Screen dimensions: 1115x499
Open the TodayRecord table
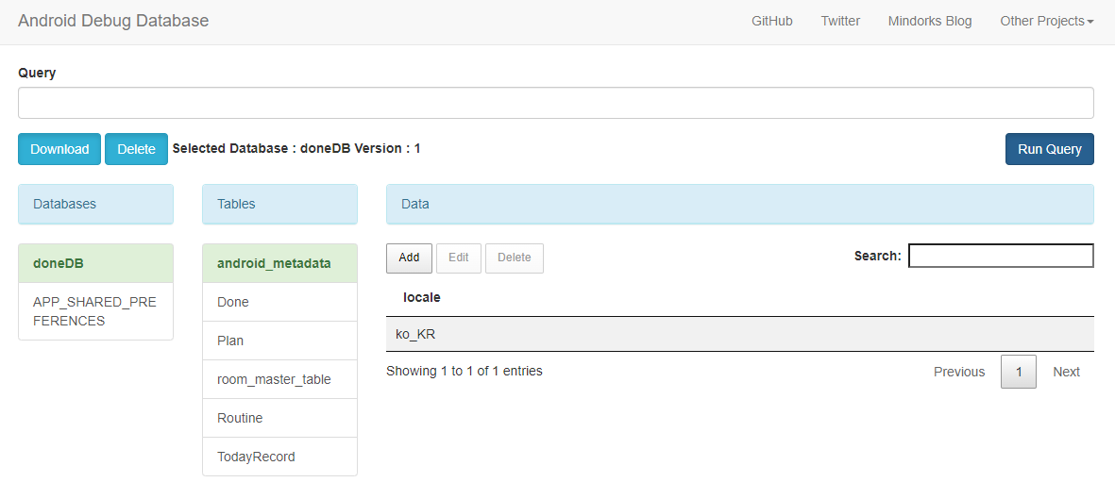pos(279,457)
